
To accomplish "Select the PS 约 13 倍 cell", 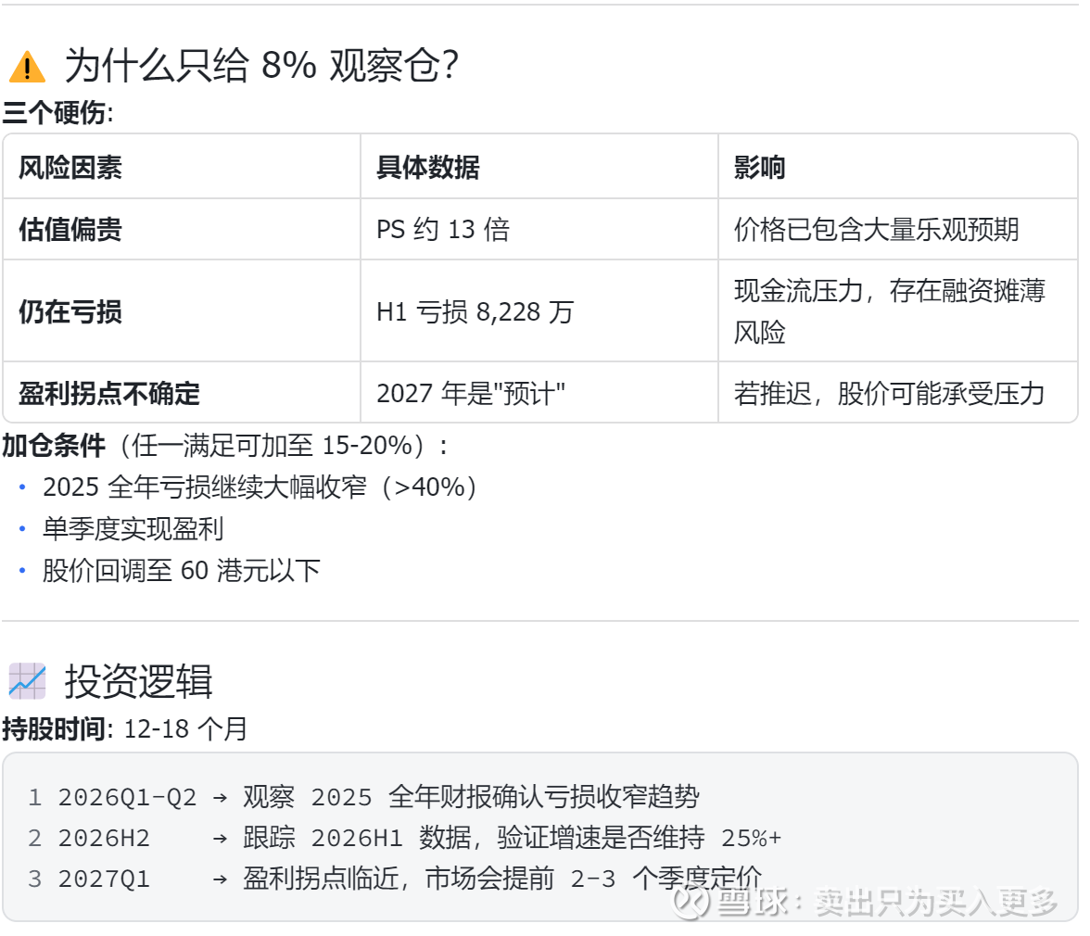I will pos(443,229).
